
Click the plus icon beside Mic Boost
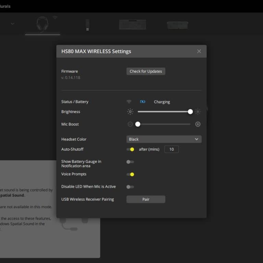coord(198,124)
